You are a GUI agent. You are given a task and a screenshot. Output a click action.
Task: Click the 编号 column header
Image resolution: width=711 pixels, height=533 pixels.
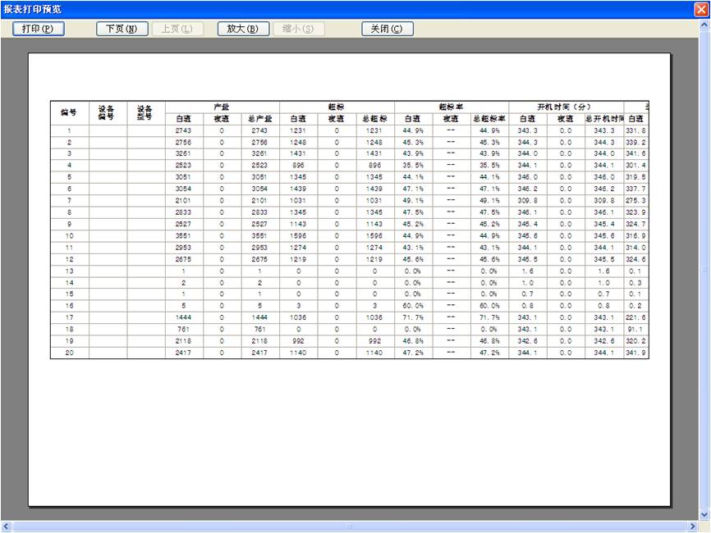(x=69, y=113)
